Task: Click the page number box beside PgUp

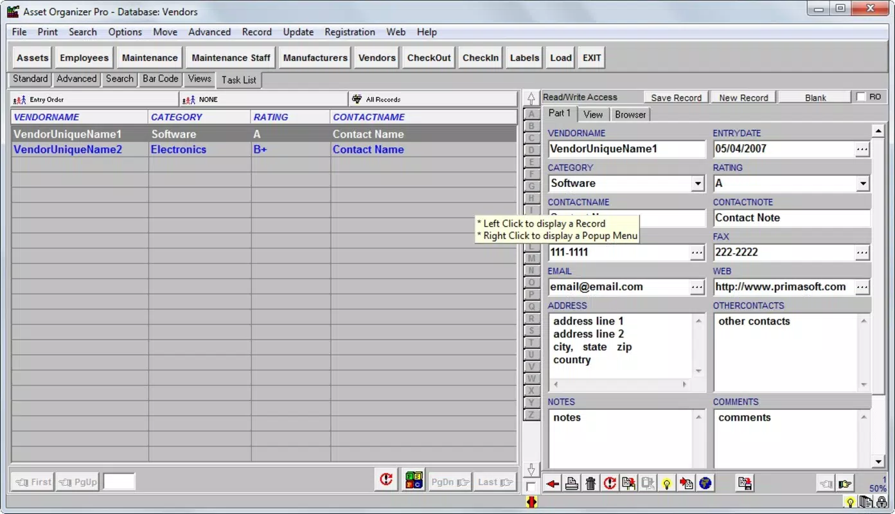Action: pos(120,482)
